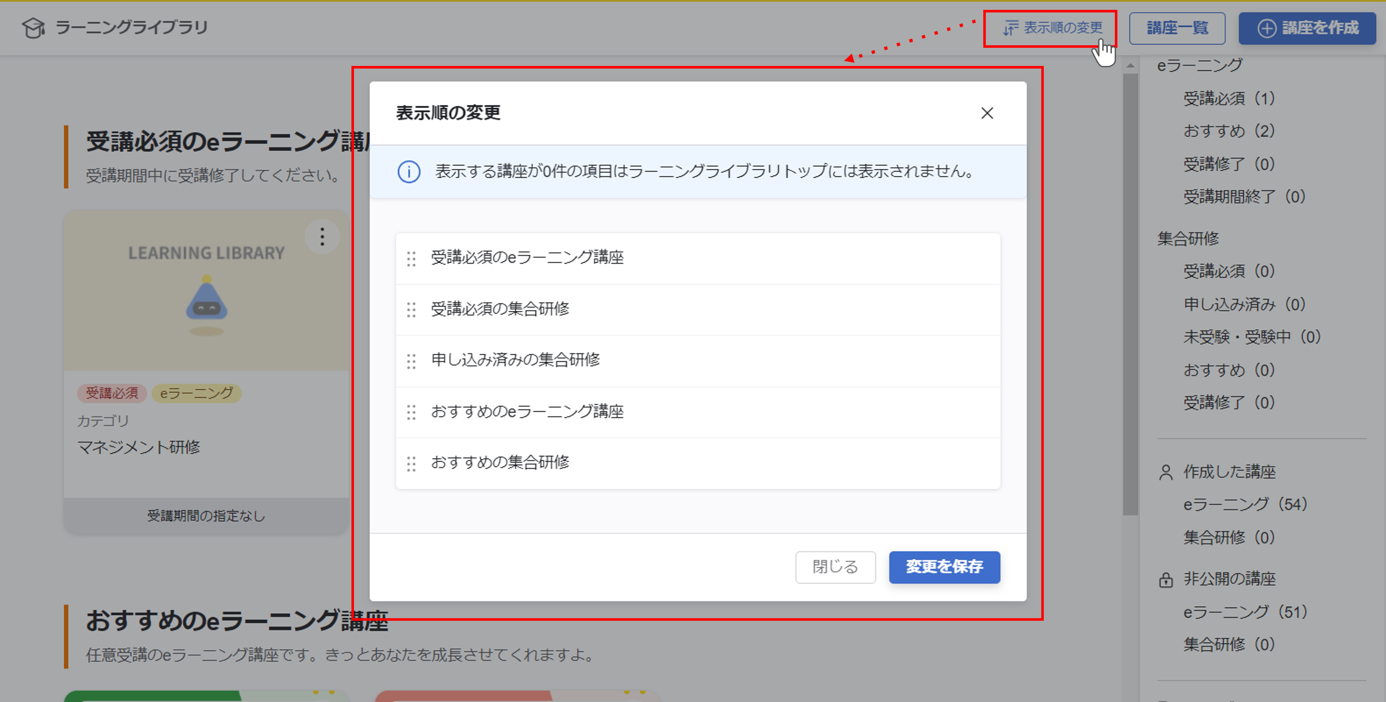Grab the drag handle for 受講必須の集合研修
Screen dimensions: 1386x702
pyautogui.click(x=411, y=310)
